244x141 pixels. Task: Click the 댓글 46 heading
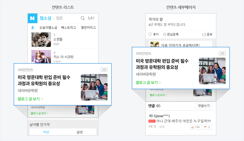click(154, 106)
